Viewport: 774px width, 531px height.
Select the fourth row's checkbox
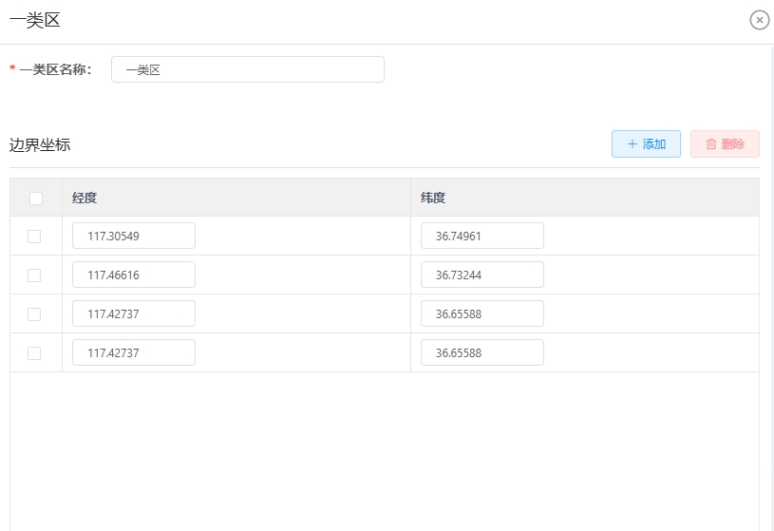[x=34, y=353]
